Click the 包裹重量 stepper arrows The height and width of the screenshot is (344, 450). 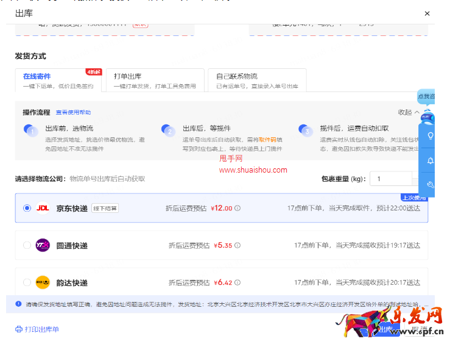(x=415, y=179)
